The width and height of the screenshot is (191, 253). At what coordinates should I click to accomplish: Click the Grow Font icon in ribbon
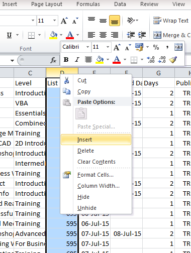click(x=64, y=21)
